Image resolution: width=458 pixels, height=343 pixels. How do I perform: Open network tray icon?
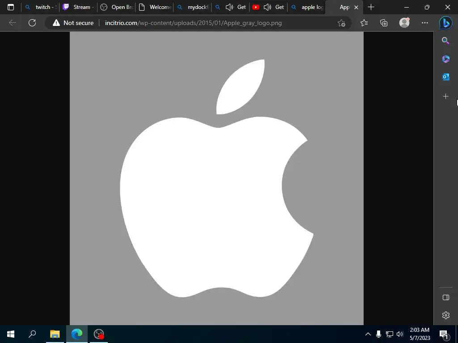[389, 334]
